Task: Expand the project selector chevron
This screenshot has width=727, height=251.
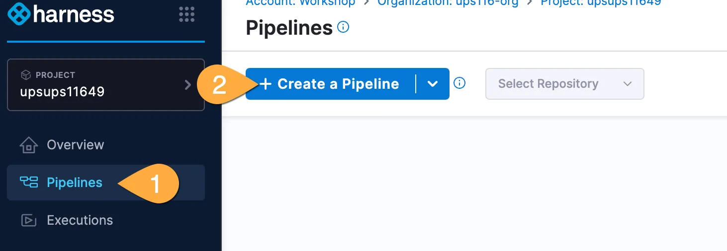Action: coord(188,85)
